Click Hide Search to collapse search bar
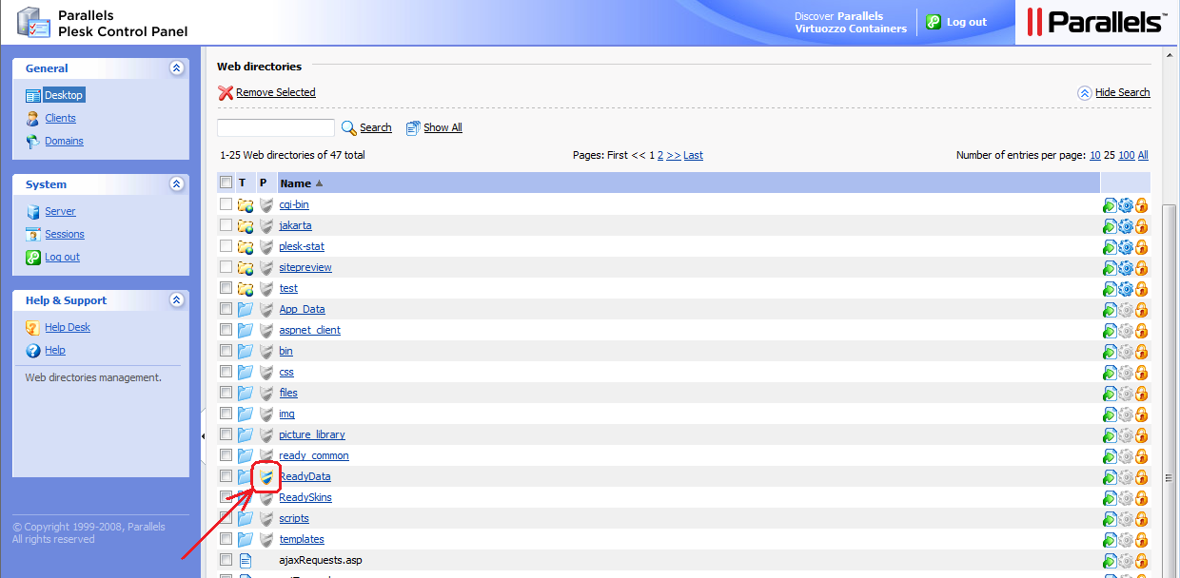The image size is (1180, 578). pyautogui.click(x=1122, y=92)
